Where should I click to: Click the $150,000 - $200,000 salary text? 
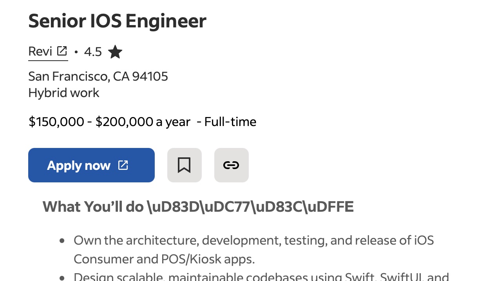click(x=109, y=122)
